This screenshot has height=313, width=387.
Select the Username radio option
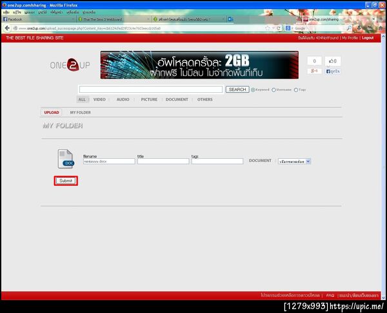click(273, 90)
